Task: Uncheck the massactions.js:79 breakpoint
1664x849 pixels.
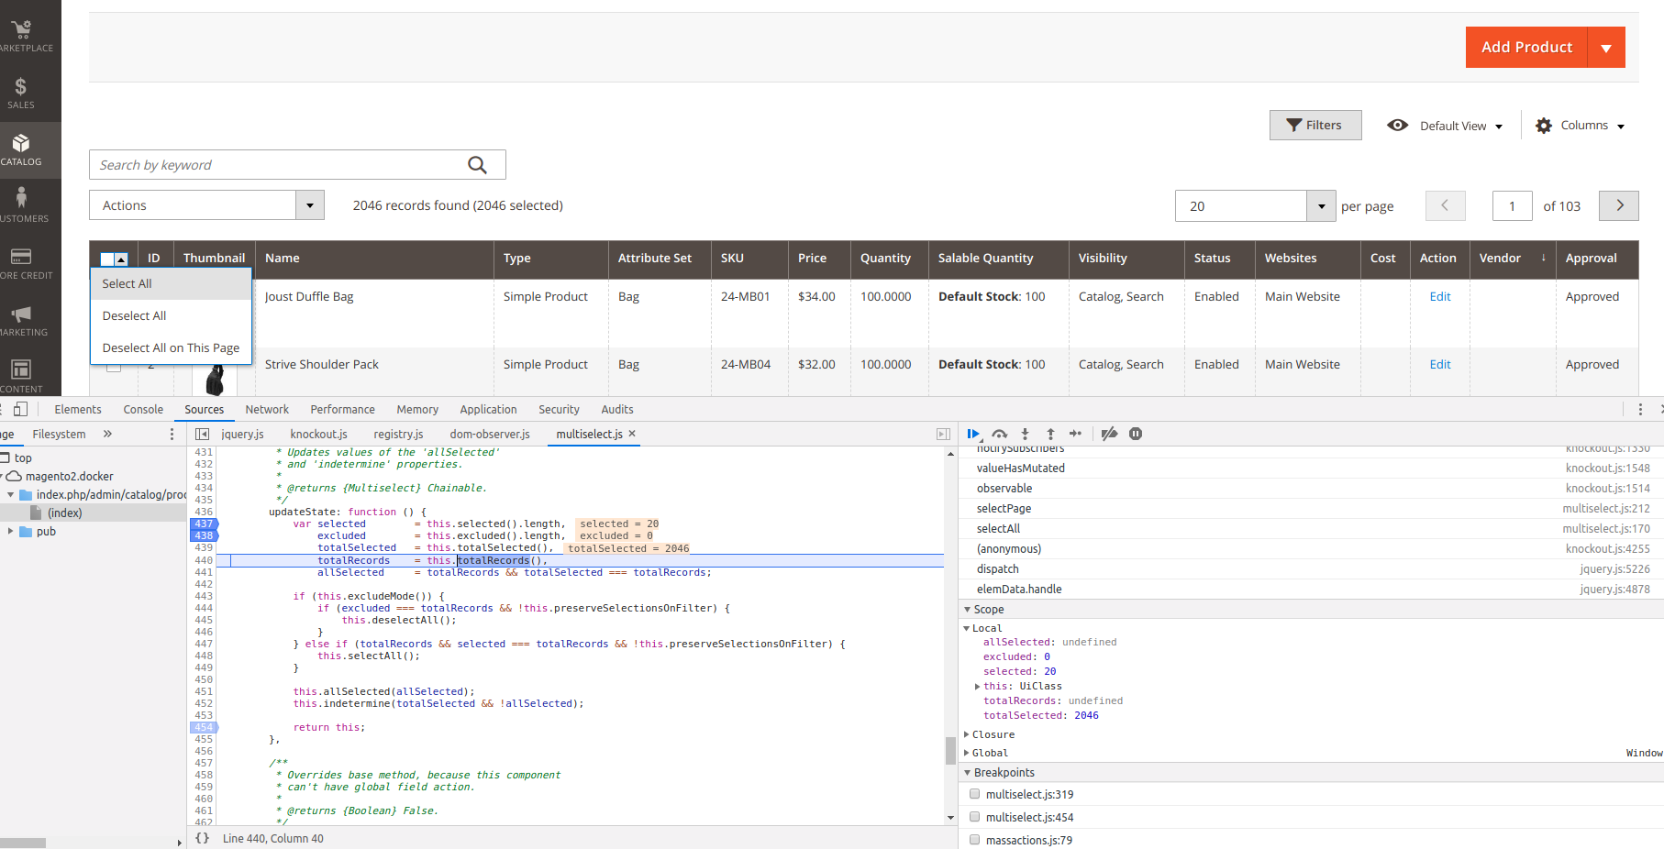Action: pyautogui.click(x=974, y=840)
